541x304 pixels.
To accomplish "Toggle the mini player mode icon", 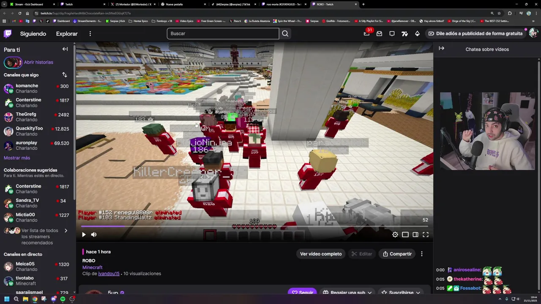I will pos(405,235).
